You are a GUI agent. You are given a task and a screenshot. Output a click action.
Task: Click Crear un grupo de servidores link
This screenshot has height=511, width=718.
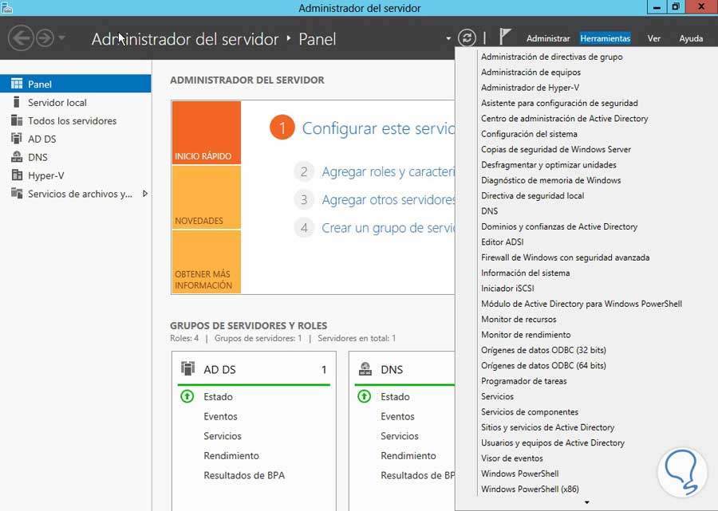389,228
